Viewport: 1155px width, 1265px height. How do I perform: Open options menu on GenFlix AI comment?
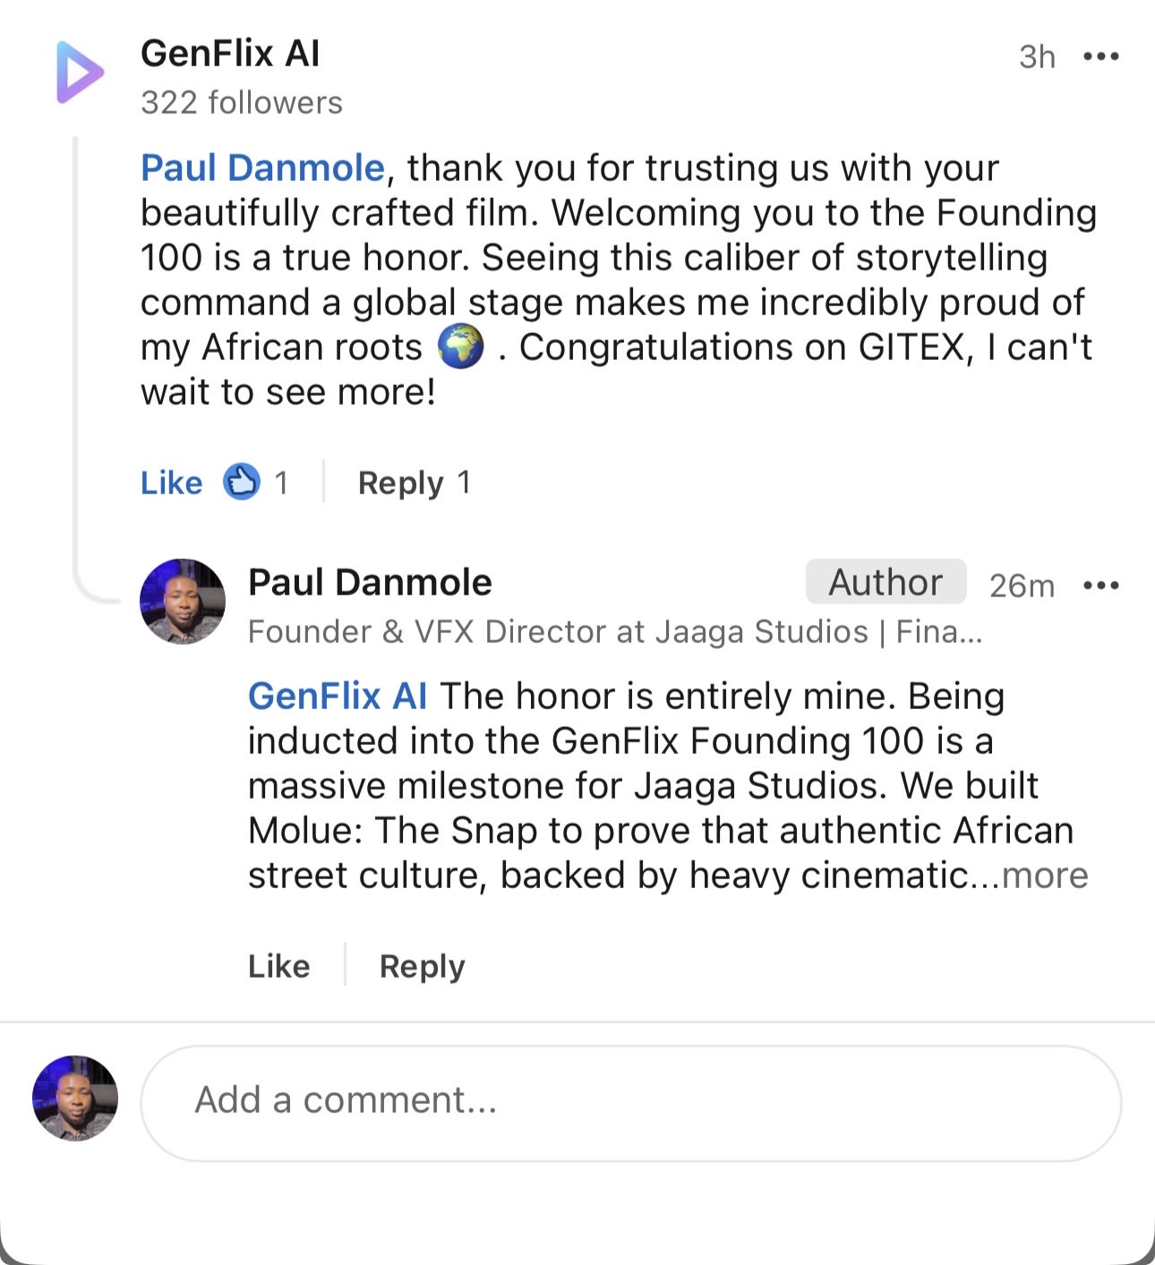(x=1101, y=56)
